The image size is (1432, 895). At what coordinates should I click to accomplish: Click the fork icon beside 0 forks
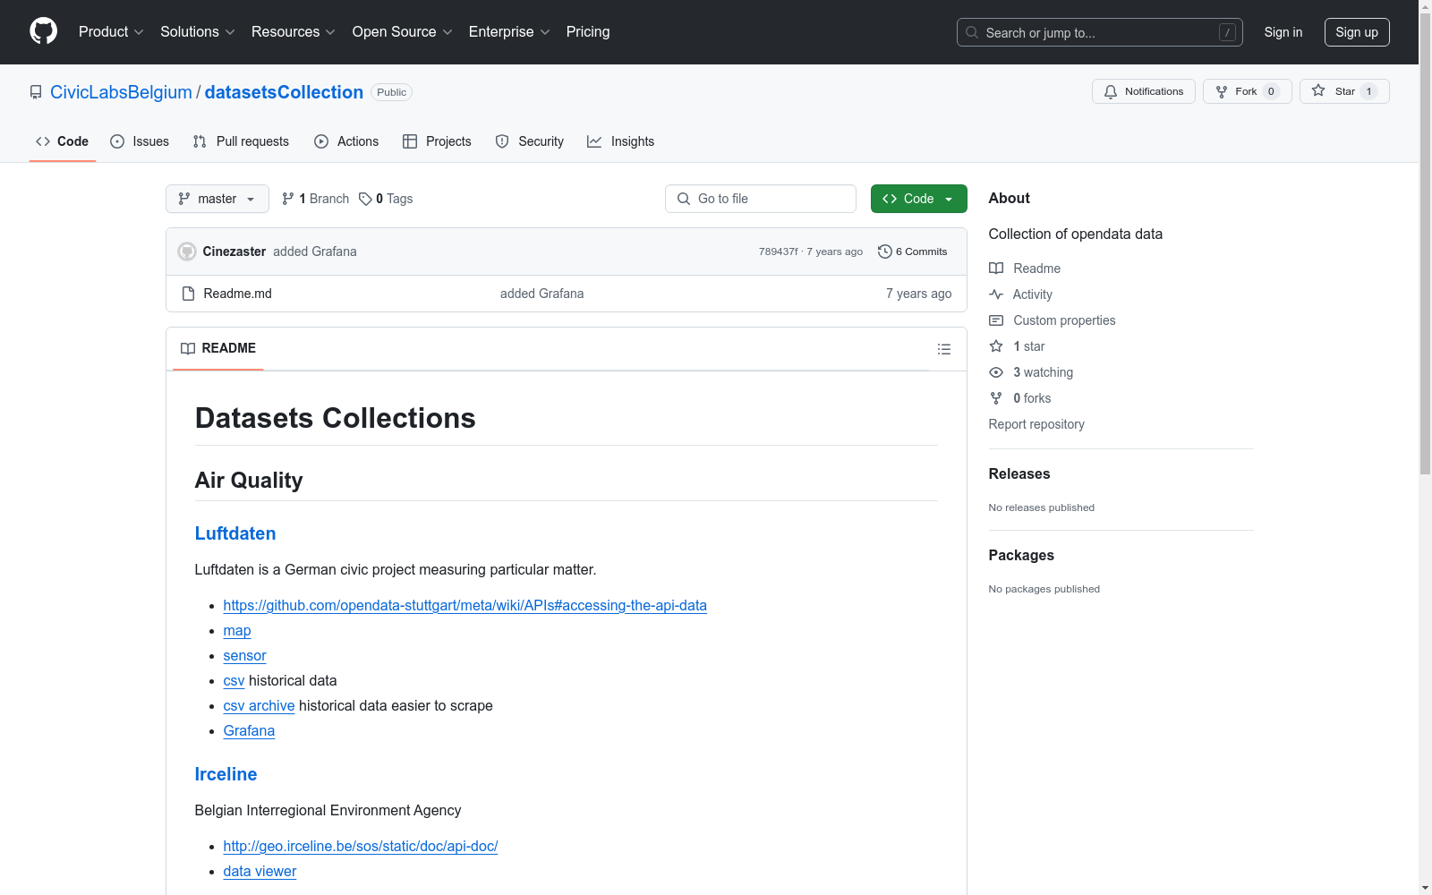[x=996, y=398]
